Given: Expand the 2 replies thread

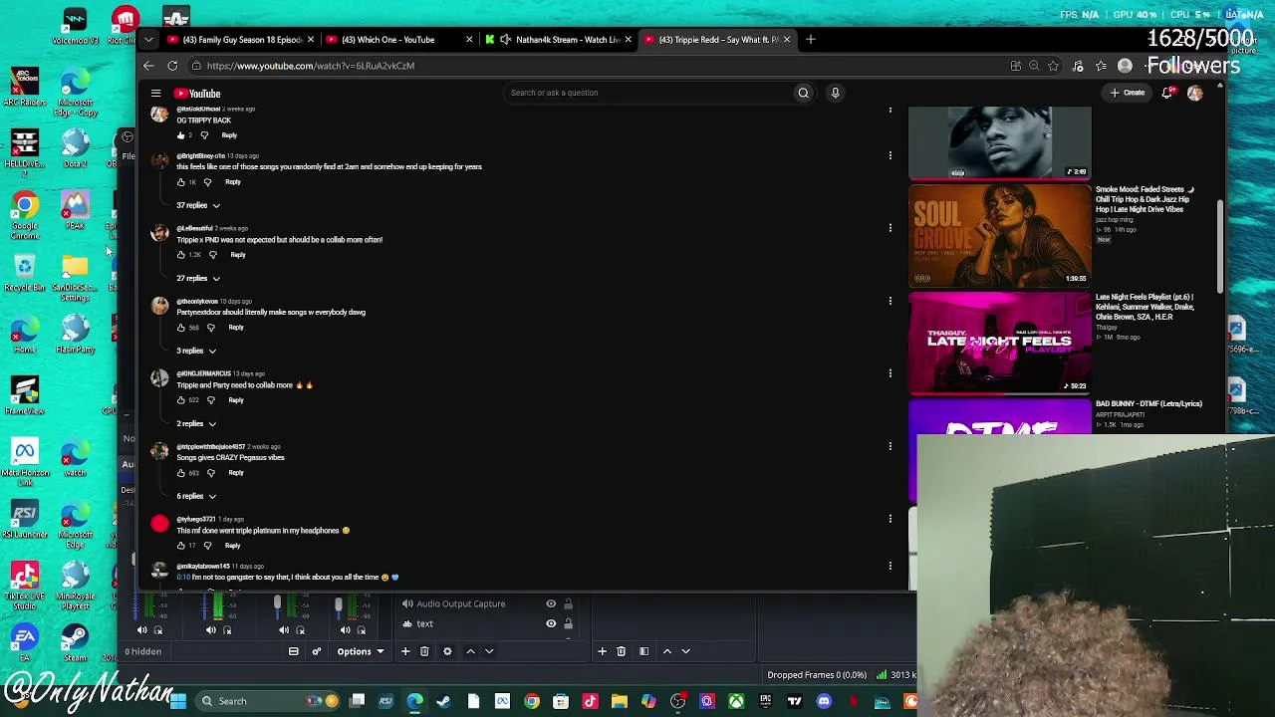Looking at the screenshot, I should click(x=196, y=423).
